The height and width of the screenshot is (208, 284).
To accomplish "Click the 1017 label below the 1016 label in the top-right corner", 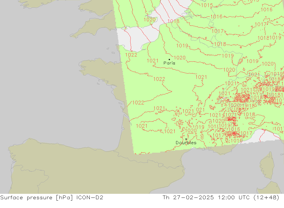I will [x=260, y=24].
